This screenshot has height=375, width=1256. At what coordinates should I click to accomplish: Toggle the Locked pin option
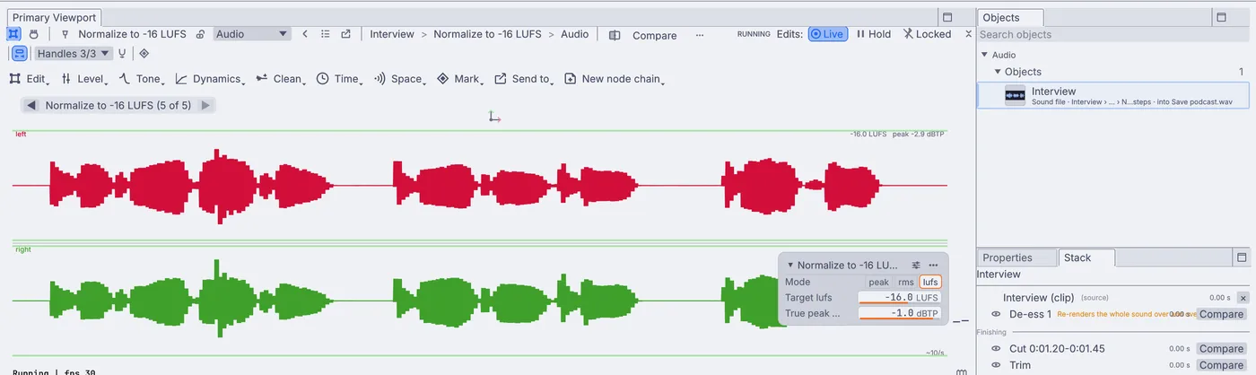tap(927, 34)
